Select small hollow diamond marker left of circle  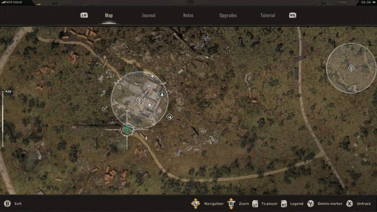[104, 109]
